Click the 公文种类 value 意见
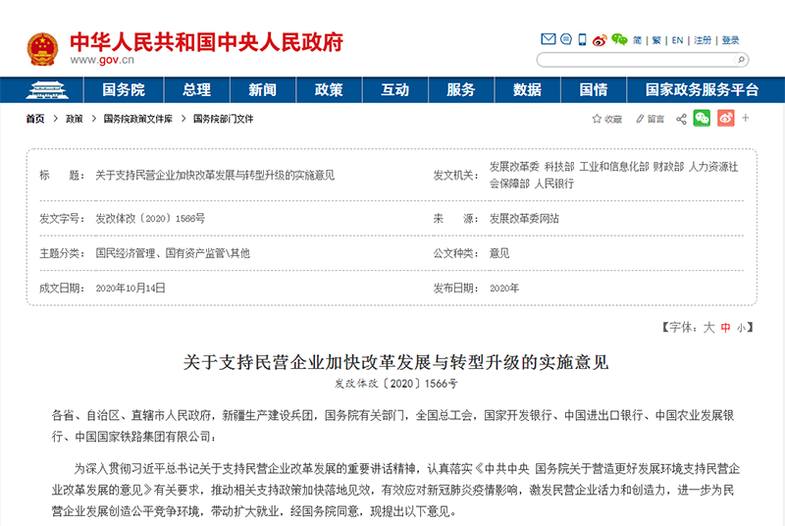Image resolution: width=785 pixels, height=526 pixels. click(499, 253)
